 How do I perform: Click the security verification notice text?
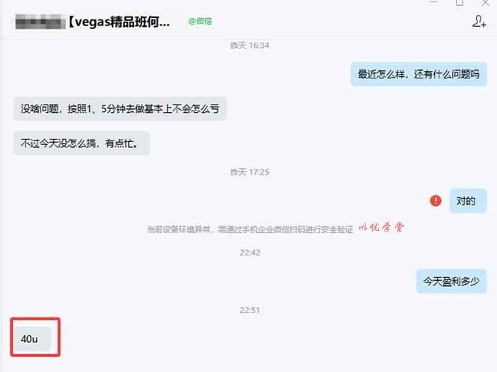coord(250,229)
